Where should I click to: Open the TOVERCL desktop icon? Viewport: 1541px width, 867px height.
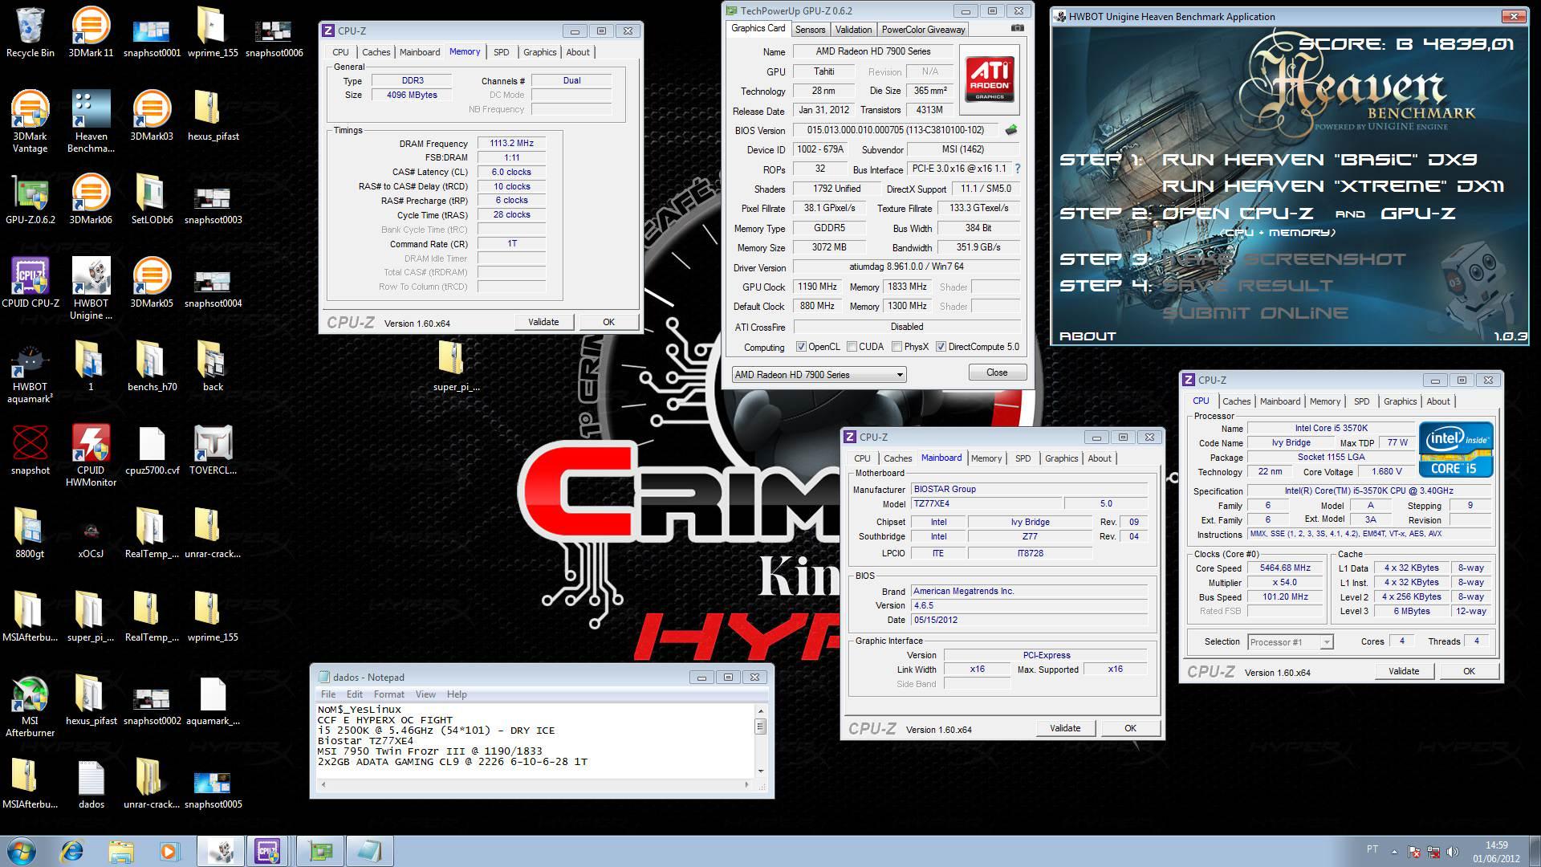tap(213, 449)
